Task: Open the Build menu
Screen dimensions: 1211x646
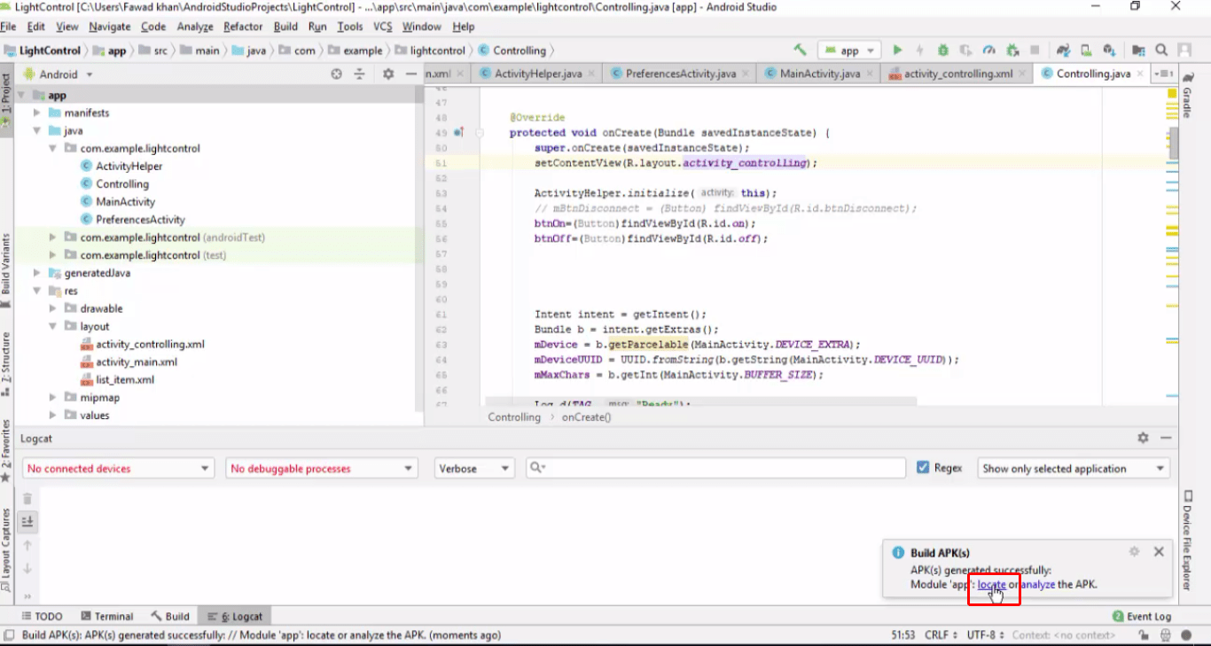Action: tap(285, 27)
